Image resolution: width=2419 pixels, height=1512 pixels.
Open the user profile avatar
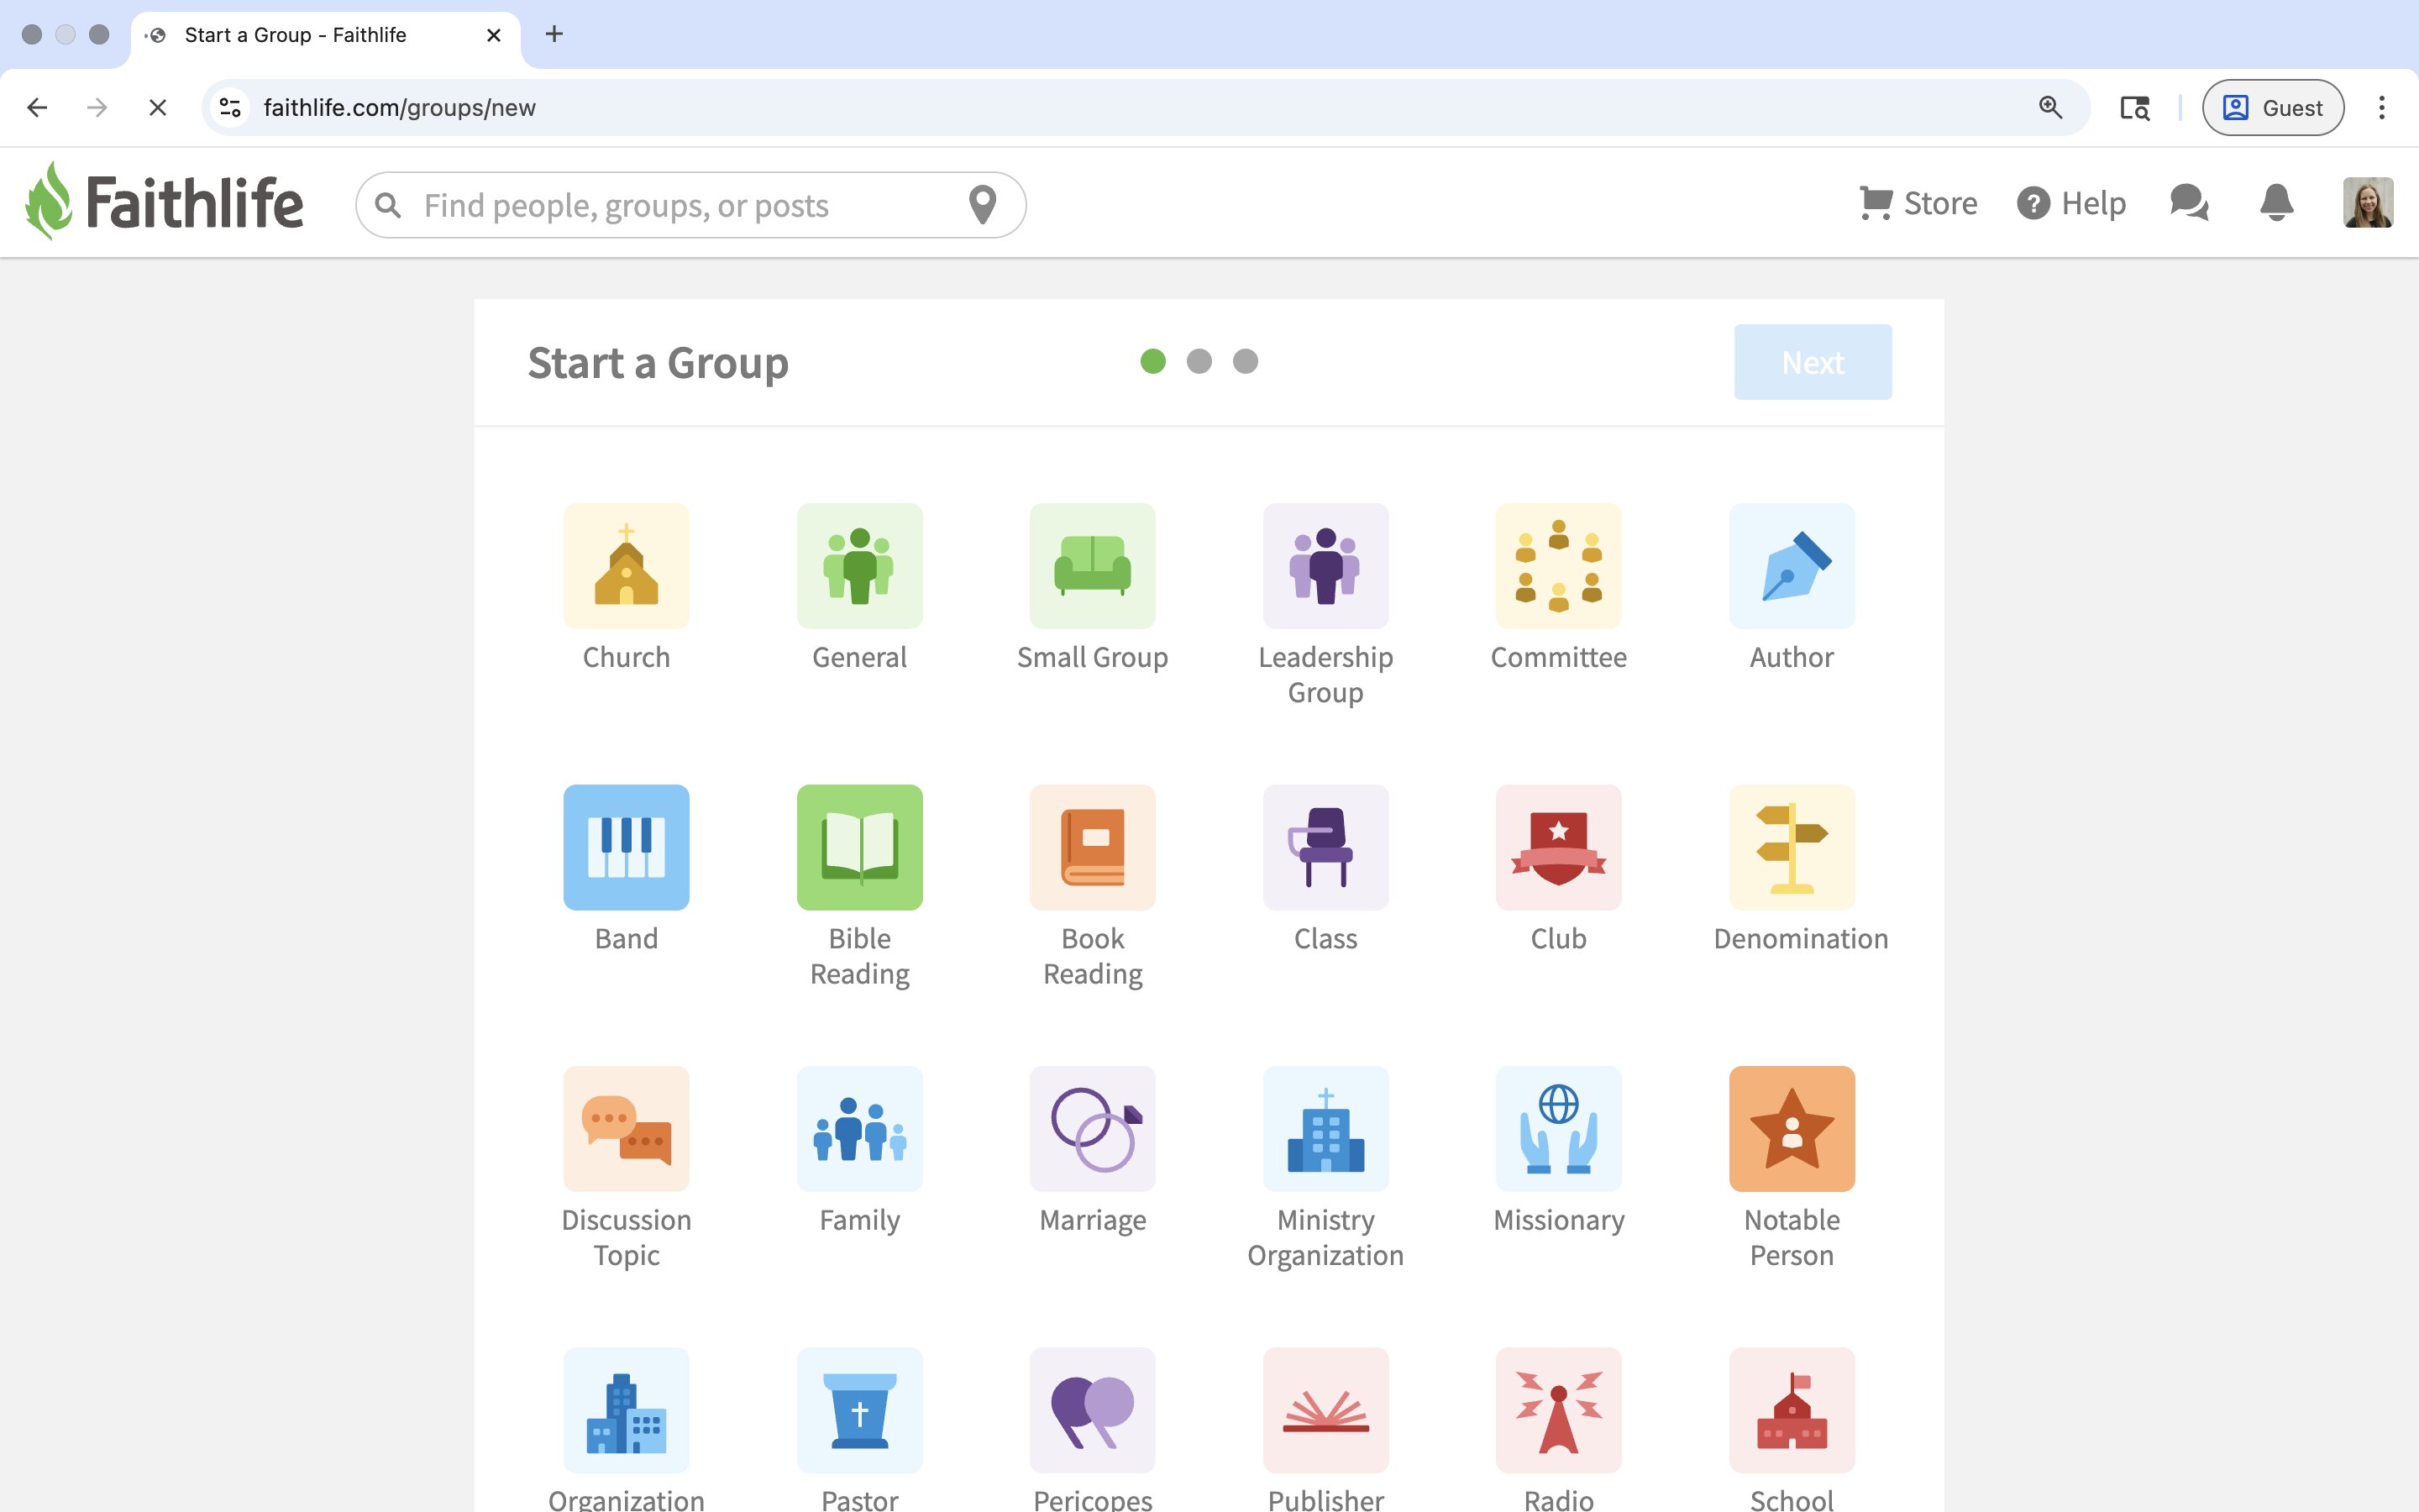2368,203
